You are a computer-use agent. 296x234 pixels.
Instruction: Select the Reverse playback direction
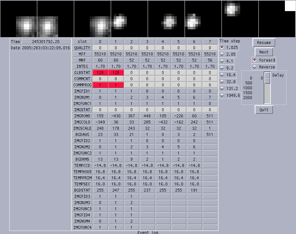point(264,67)
